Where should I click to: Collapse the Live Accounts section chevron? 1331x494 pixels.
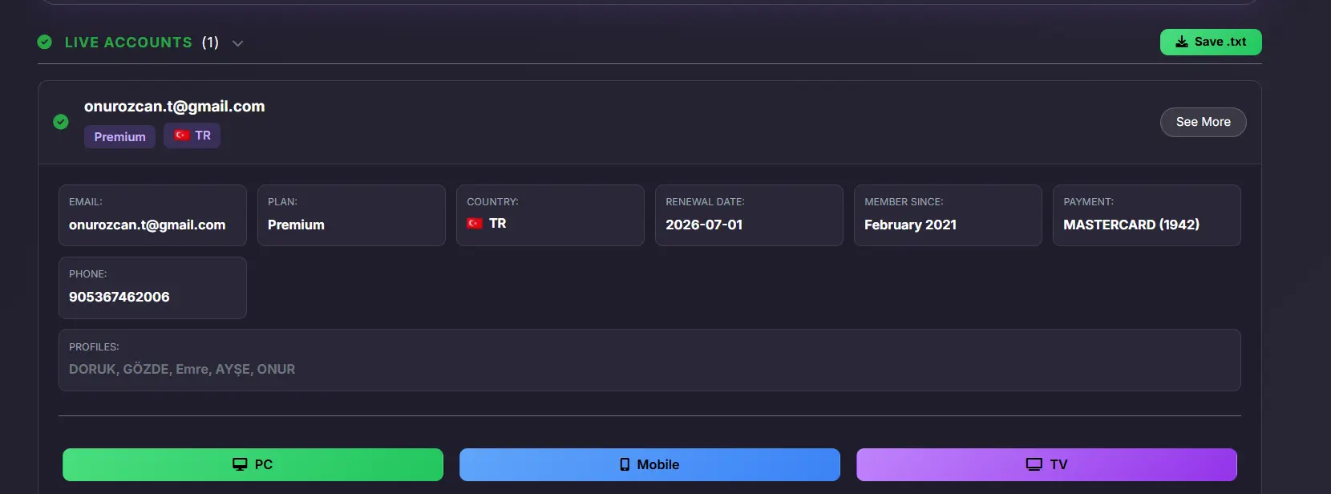238,43
